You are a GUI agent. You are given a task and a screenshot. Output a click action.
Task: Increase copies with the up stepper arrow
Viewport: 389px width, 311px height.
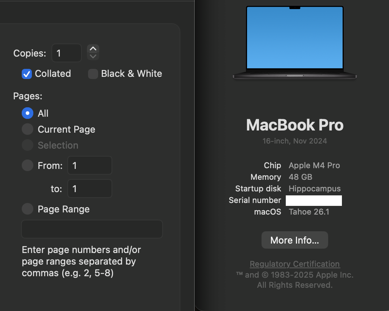coord(93,49)
